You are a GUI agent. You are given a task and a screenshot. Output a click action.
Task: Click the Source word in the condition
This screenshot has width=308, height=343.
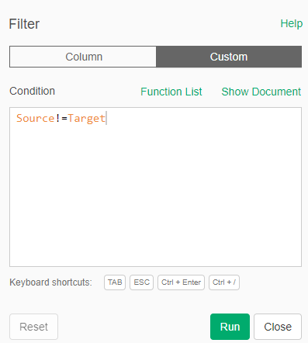click(x=36, y=118)
